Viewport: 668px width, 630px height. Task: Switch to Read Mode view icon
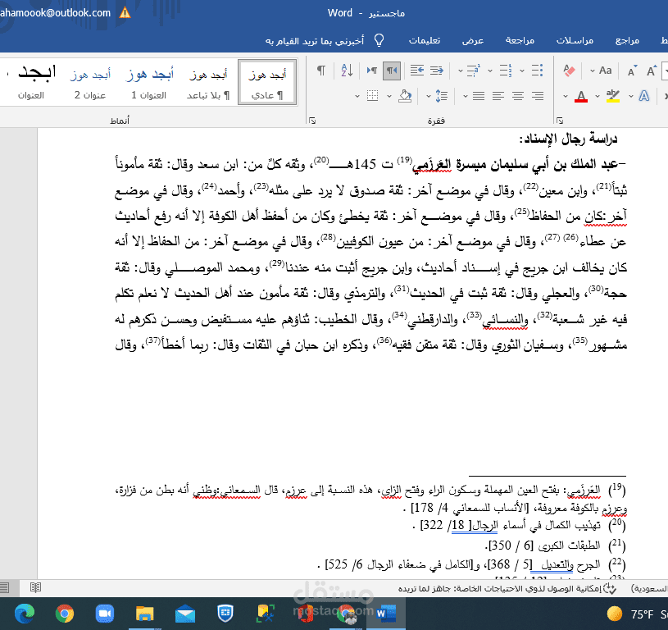pos(35,588)
